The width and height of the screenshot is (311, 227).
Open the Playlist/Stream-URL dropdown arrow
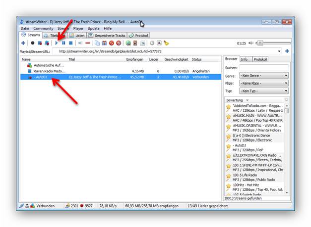point(279,51)
